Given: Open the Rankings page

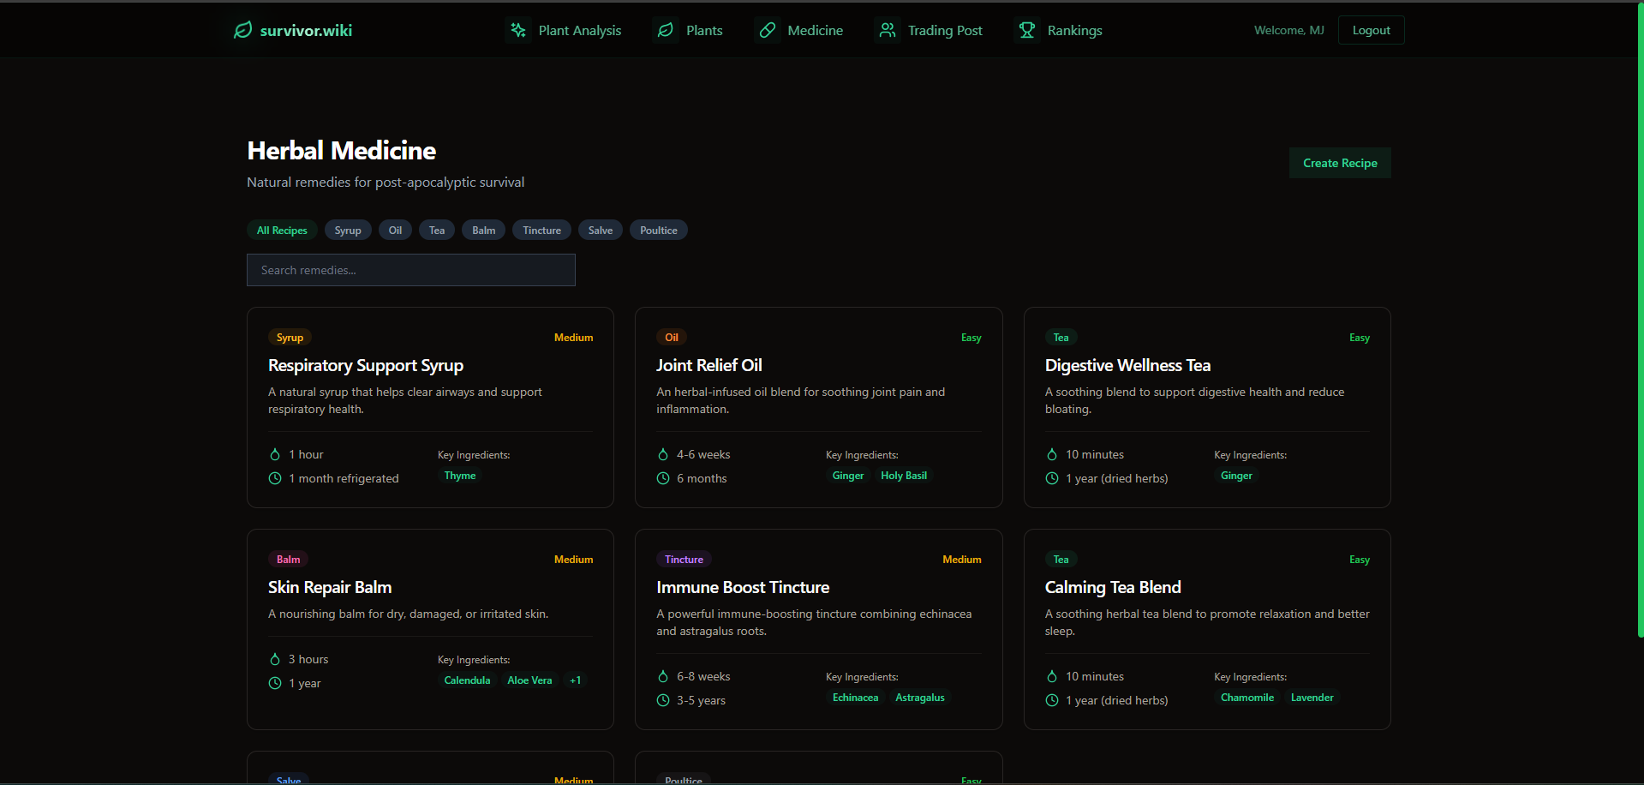Looking at the screenshot, I should [1059, 30].
